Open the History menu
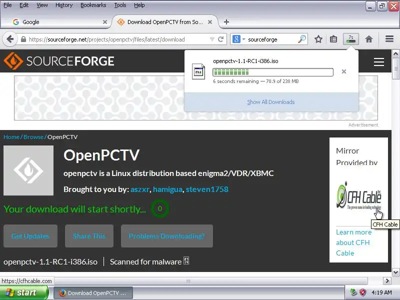 point(64,5)
